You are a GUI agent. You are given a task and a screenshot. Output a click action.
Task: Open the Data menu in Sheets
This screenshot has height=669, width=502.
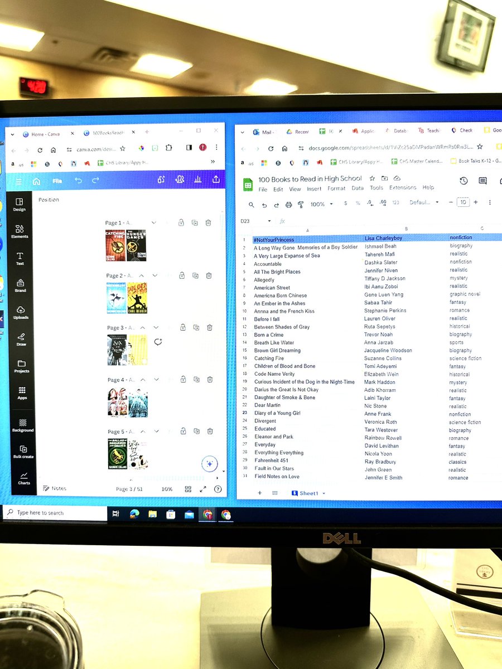pyautogui.click(x=358, y=188)
